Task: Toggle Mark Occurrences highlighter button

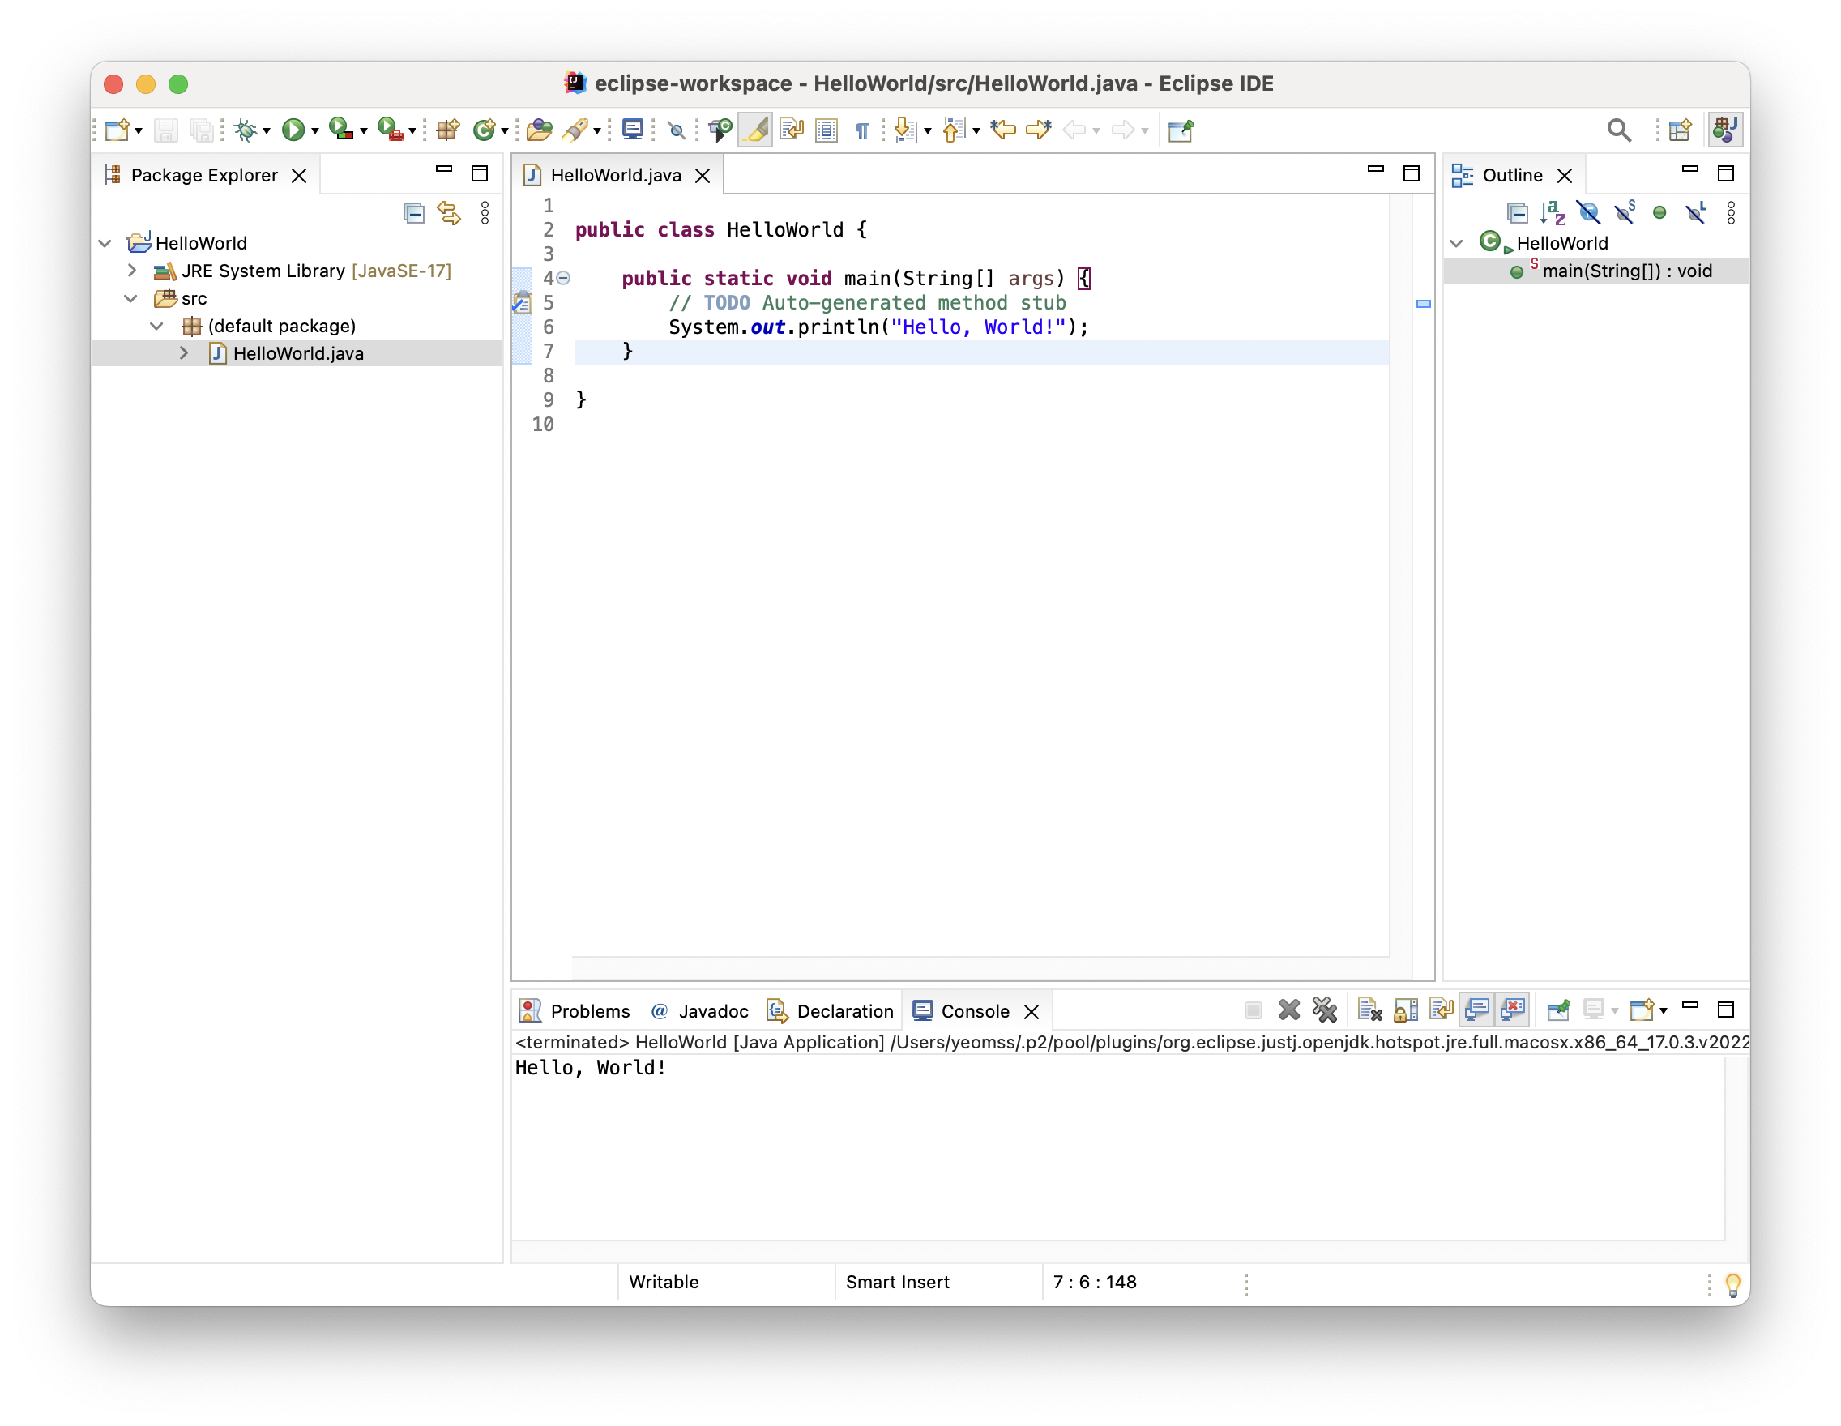Action: (755, 130)
